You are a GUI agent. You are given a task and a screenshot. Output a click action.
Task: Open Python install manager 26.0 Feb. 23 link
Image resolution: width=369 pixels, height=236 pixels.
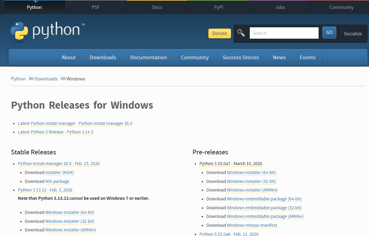coord(59,164)
